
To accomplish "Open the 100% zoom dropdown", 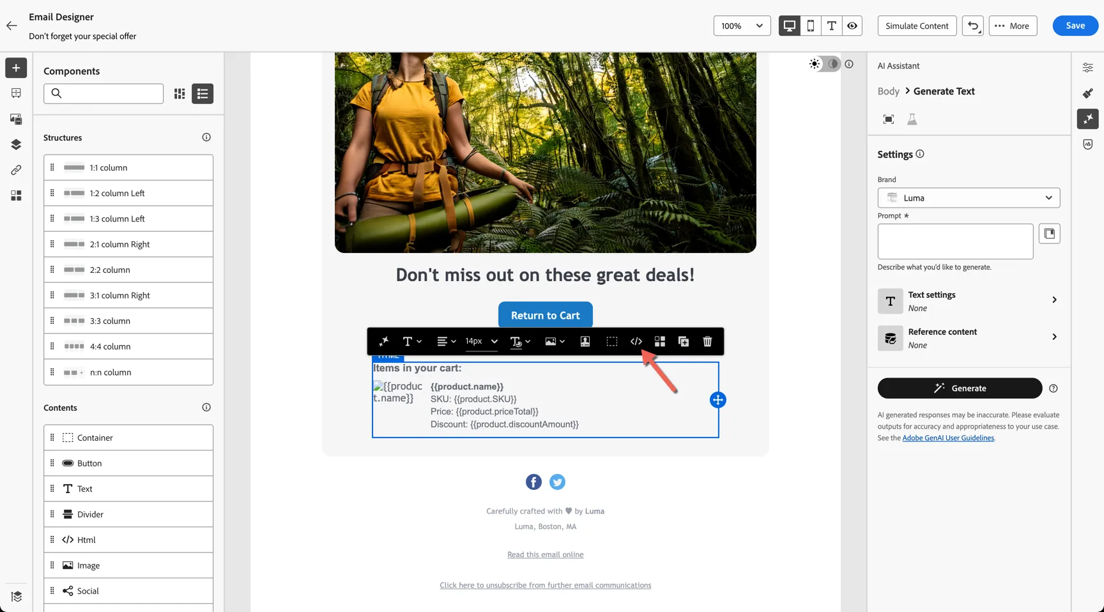I will point(742,26).
